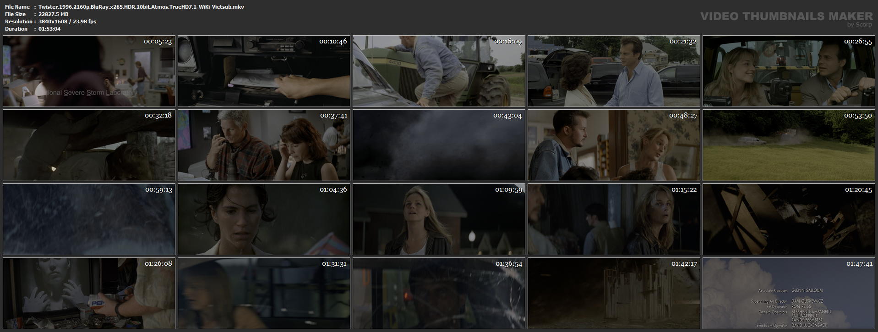This screenshot has height=332, width=878.
Task: Select the credits thumbnail at 01:47:41
Action: (x=789, y=293)
